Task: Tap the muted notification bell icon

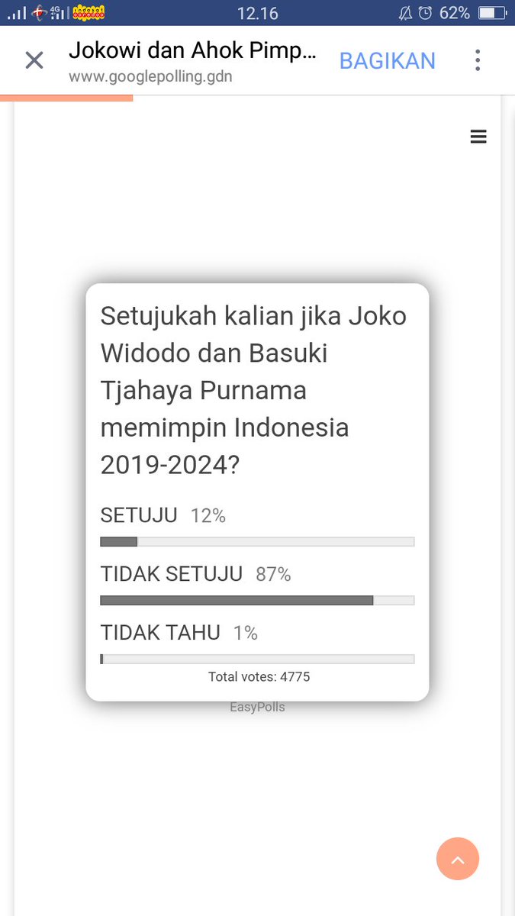Action: pos(405,13)
